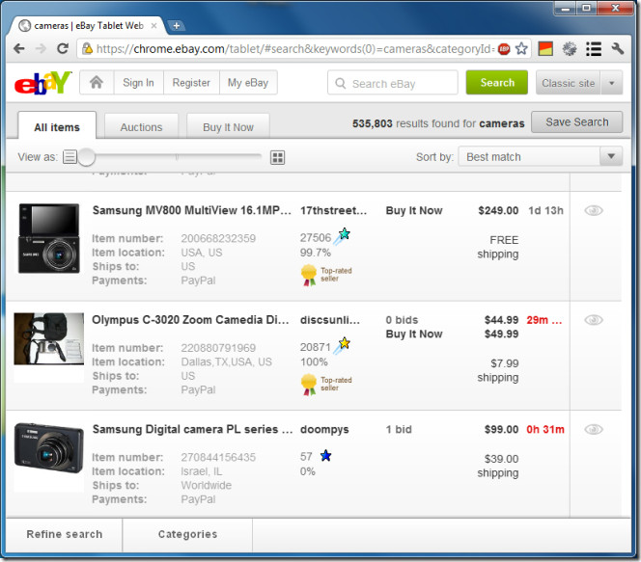Switch to list view icon
The height and width of the screenshot is (562, 641).
pyautogui.click(x=70, y=157)
